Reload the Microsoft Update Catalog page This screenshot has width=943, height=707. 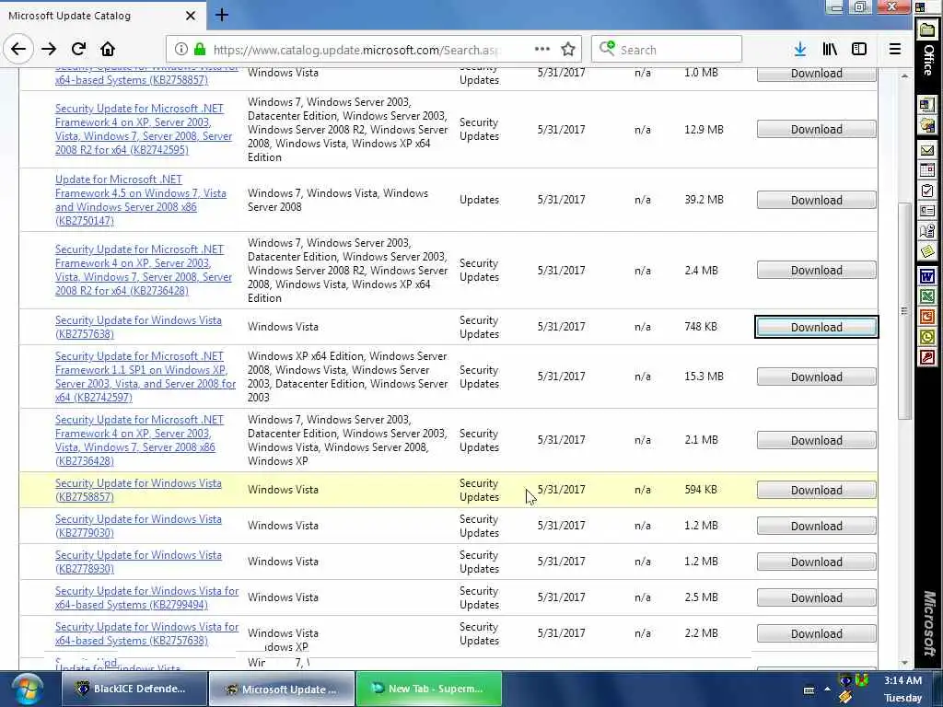click(78, 50)
